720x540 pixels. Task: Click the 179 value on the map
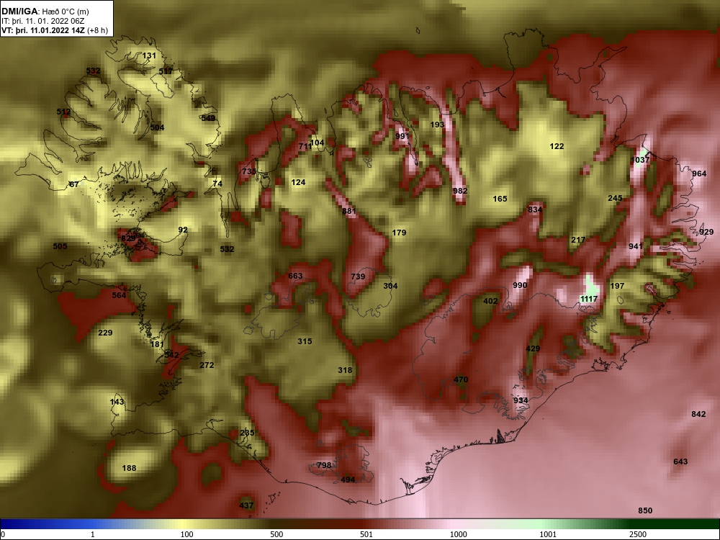[399, 233]
